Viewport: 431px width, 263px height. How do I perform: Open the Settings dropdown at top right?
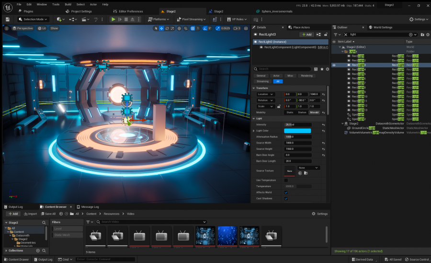tap(419, 19)
